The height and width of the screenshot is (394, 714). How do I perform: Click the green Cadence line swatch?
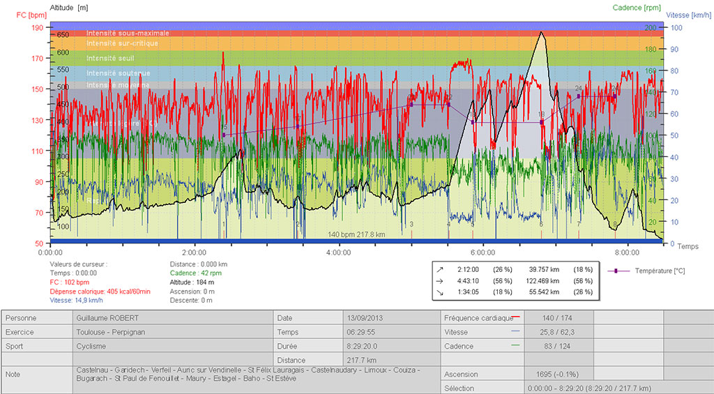click(x=517, y=346)
